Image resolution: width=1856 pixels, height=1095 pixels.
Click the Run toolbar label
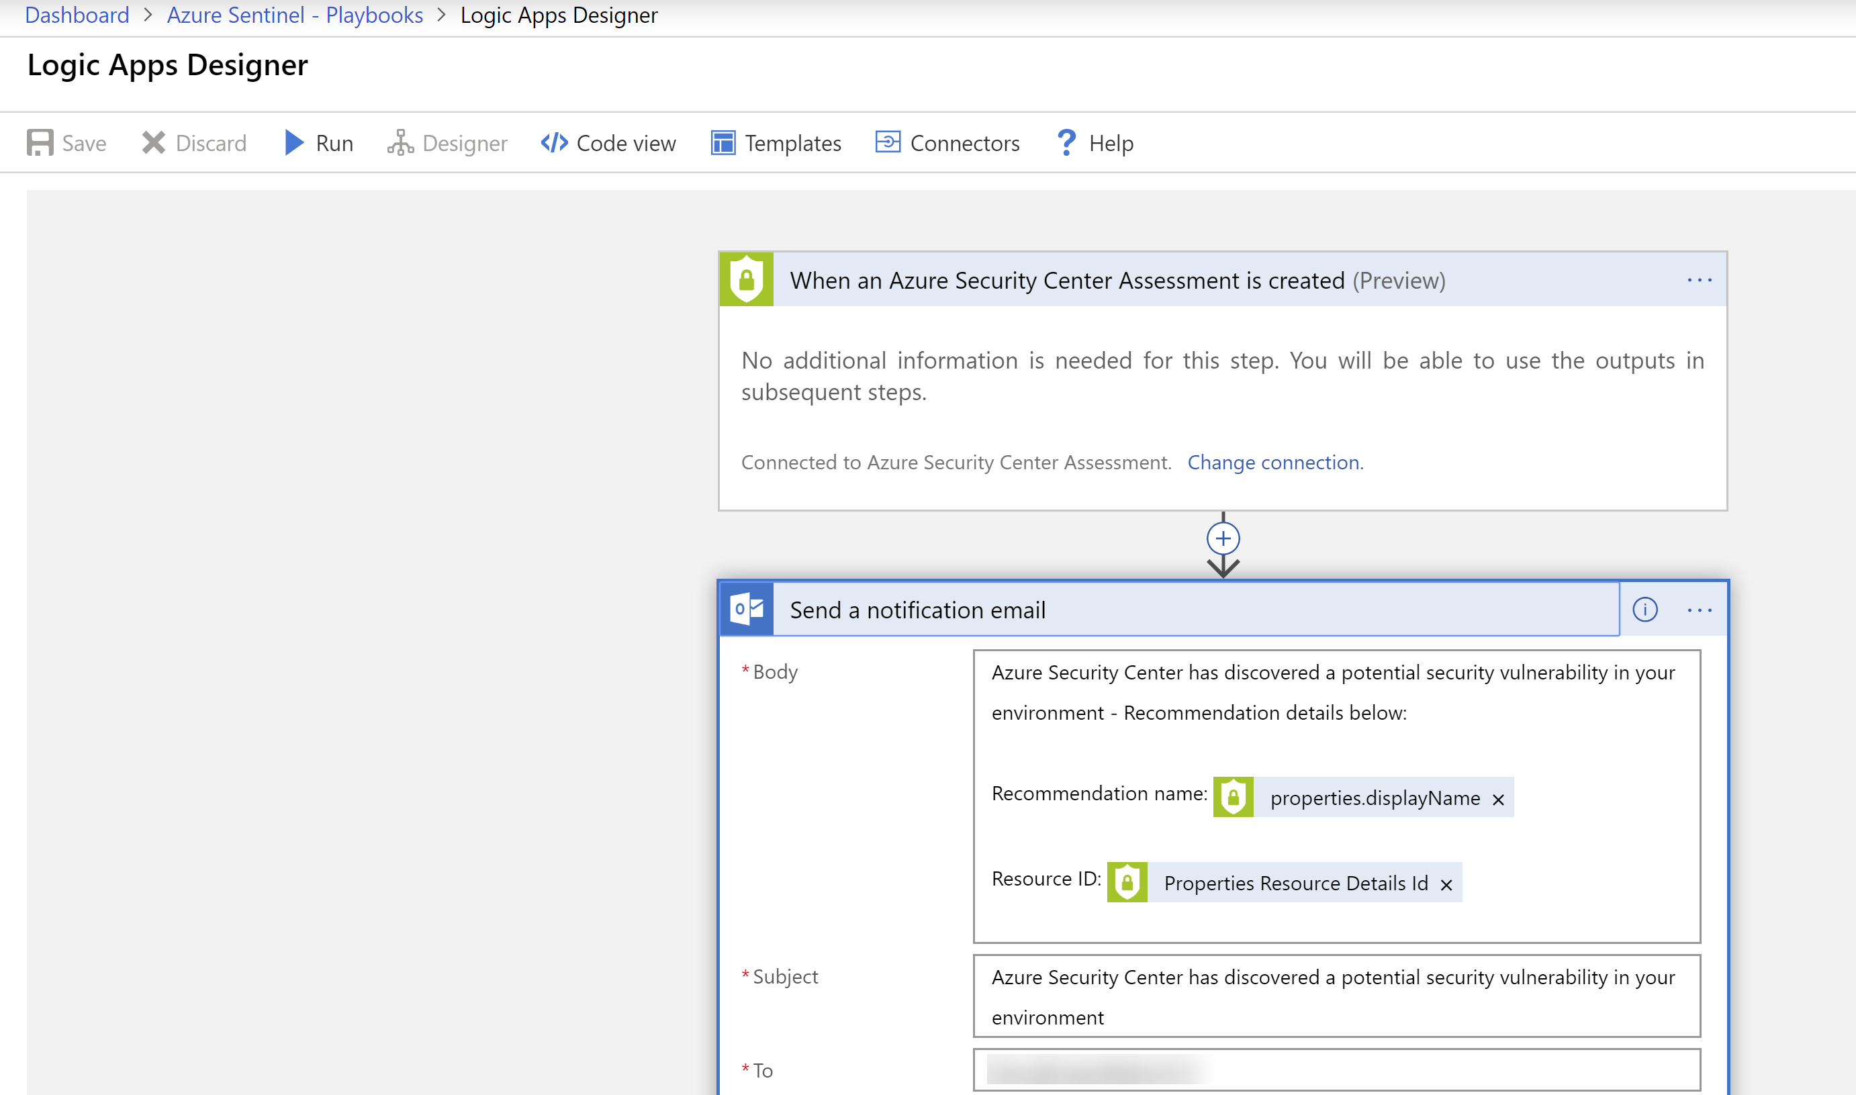(334, 143)
